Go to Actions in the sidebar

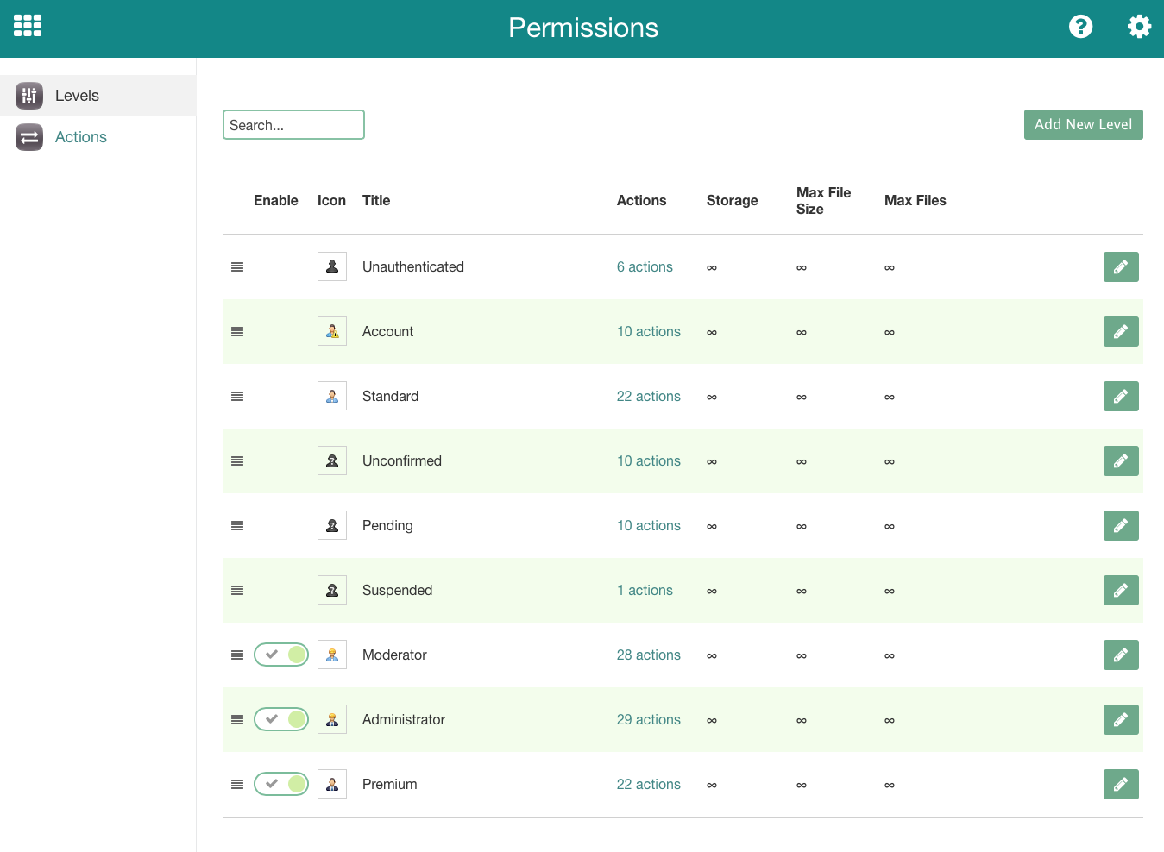80,137
